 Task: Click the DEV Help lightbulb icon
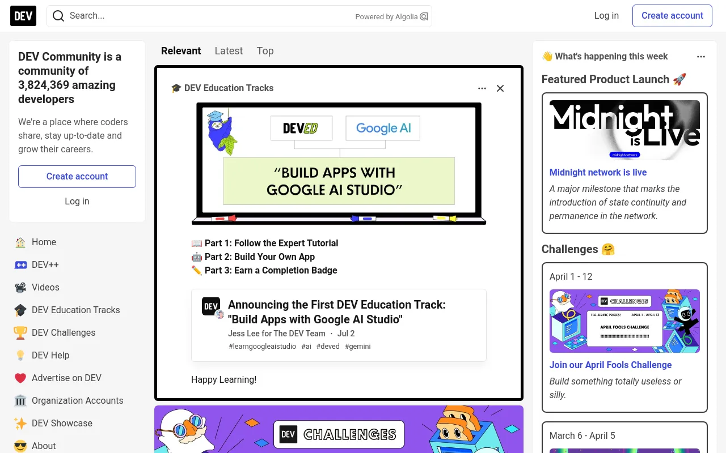(20, 356)
